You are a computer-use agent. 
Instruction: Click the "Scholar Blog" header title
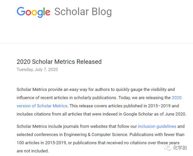[x=83, y=12]
